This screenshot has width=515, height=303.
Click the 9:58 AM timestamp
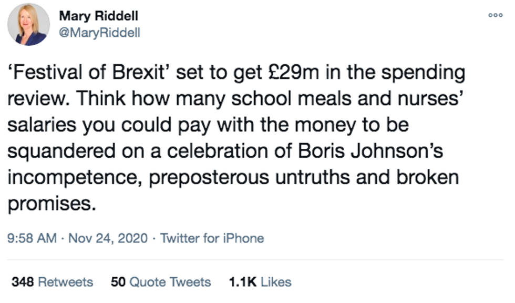click(x=32, y=238)
